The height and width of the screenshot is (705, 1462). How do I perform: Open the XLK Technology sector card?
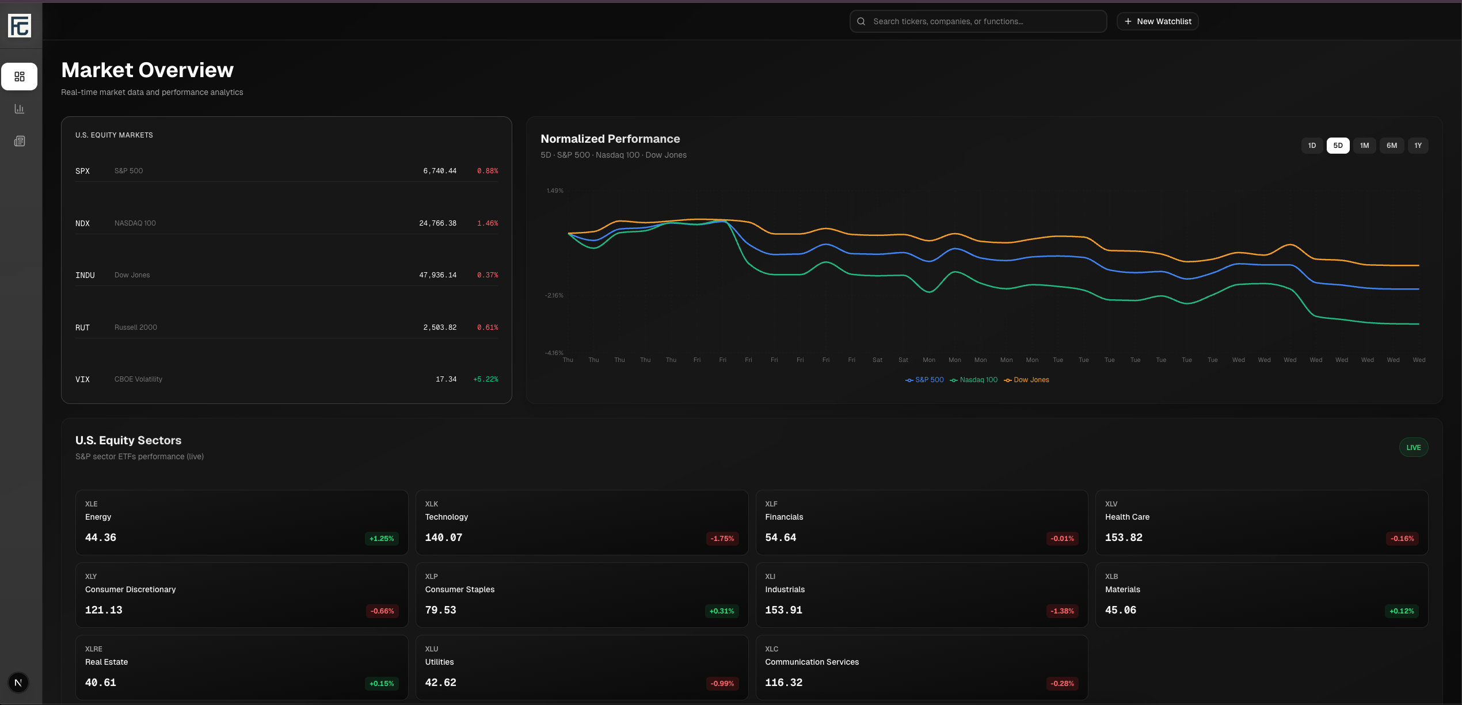[x=581, y=522]
